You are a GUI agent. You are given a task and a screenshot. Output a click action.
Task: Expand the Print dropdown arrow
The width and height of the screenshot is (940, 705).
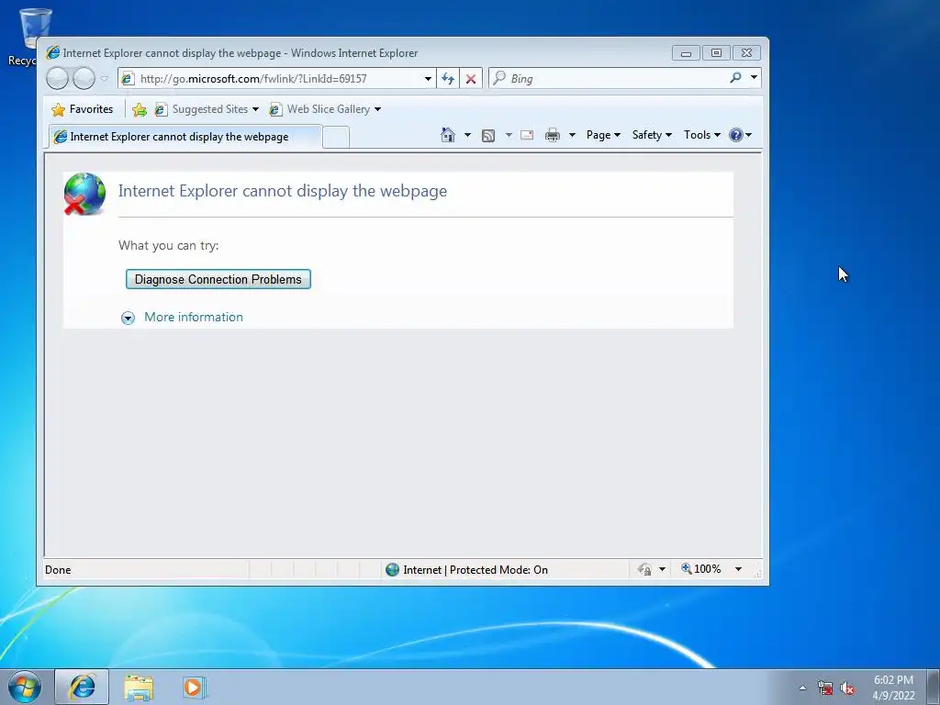572,135
